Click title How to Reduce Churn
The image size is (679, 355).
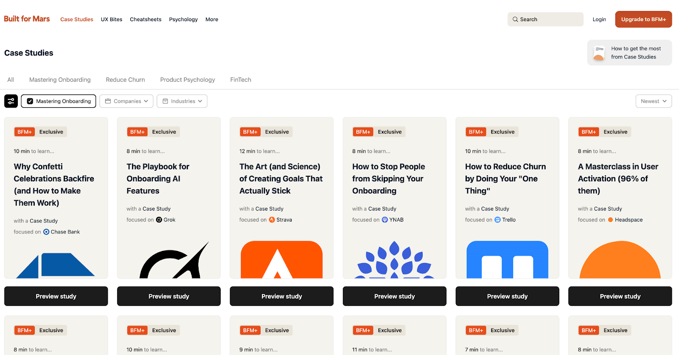click(505, 179)
